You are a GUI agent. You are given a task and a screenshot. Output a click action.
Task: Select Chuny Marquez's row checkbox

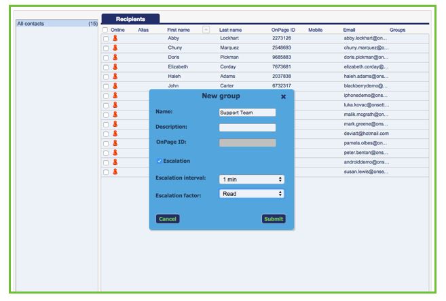pos(106,48)
